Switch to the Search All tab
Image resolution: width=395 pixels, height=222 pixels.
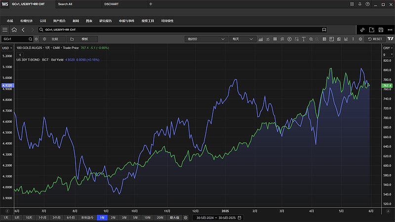tap(65, 4)
